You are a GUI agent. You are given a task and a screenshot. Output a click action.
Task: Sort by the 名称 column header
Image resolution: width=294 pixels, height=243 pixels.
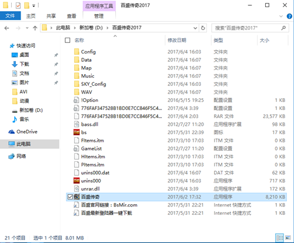tap(79, 41)
